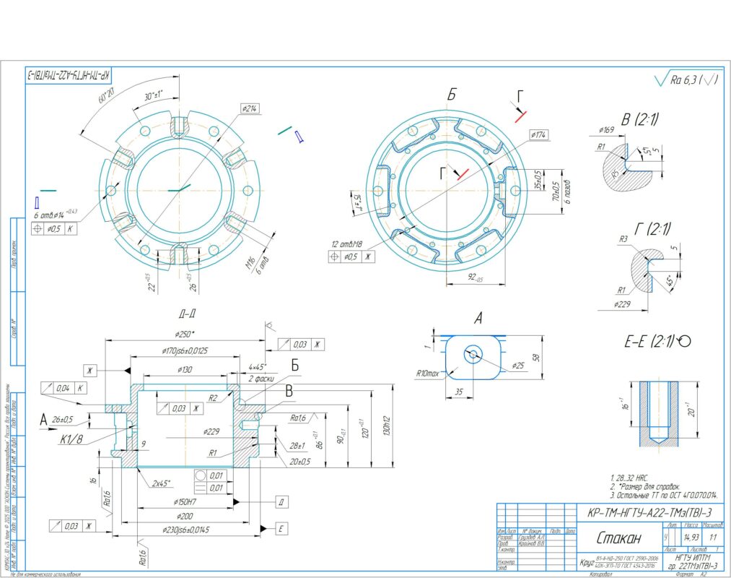Screen dimensions: 731x578
Task: Click the '26±0,5' dimension
Action: (63, 419)
